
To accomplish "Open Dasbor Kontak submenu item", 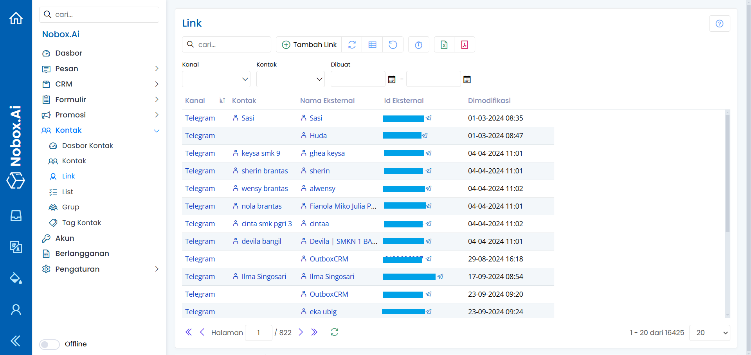I will tap(87, 146).
